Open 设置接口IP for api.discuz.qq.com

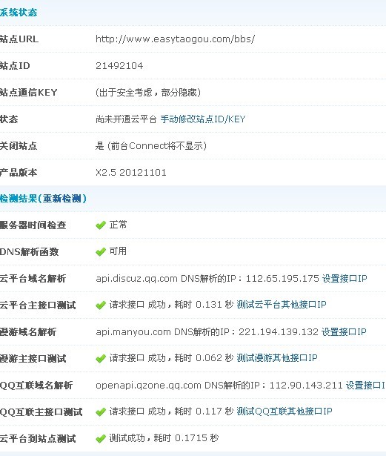click(x=345, y=279)
